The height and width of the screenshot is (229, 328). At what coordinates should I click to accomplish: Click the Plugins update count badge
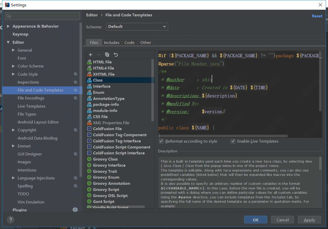click(75, 210)
